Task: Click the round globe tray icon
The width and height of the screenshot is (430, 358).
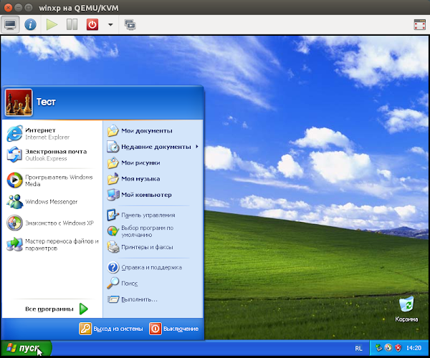Action: (x=388, y=348)
